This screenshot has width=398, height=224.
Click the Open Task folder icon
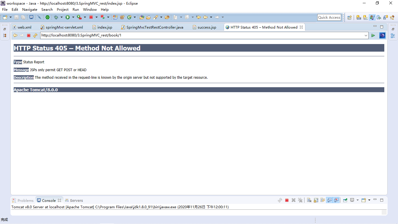pyautogui.click(x=148, y=17)
